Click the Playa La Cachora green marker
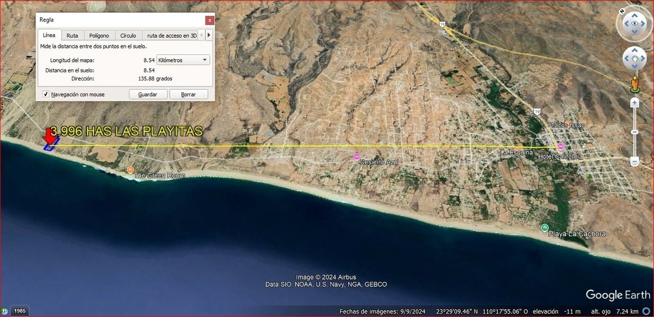The image size is (654, 317). pyautogui.click(x=544, y=227)
